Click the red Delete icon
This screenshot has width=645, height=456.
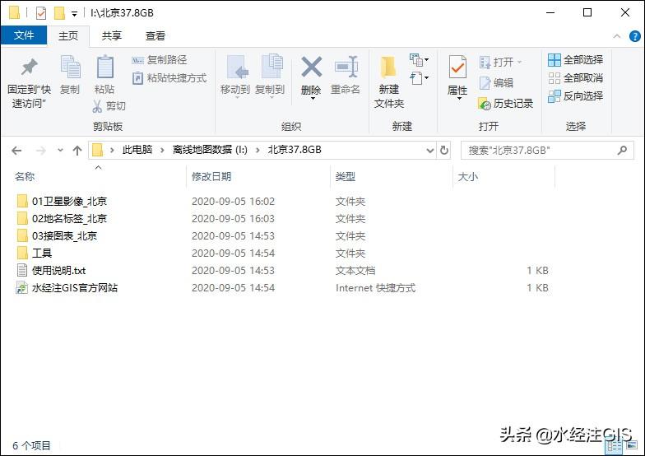(311, 68)
